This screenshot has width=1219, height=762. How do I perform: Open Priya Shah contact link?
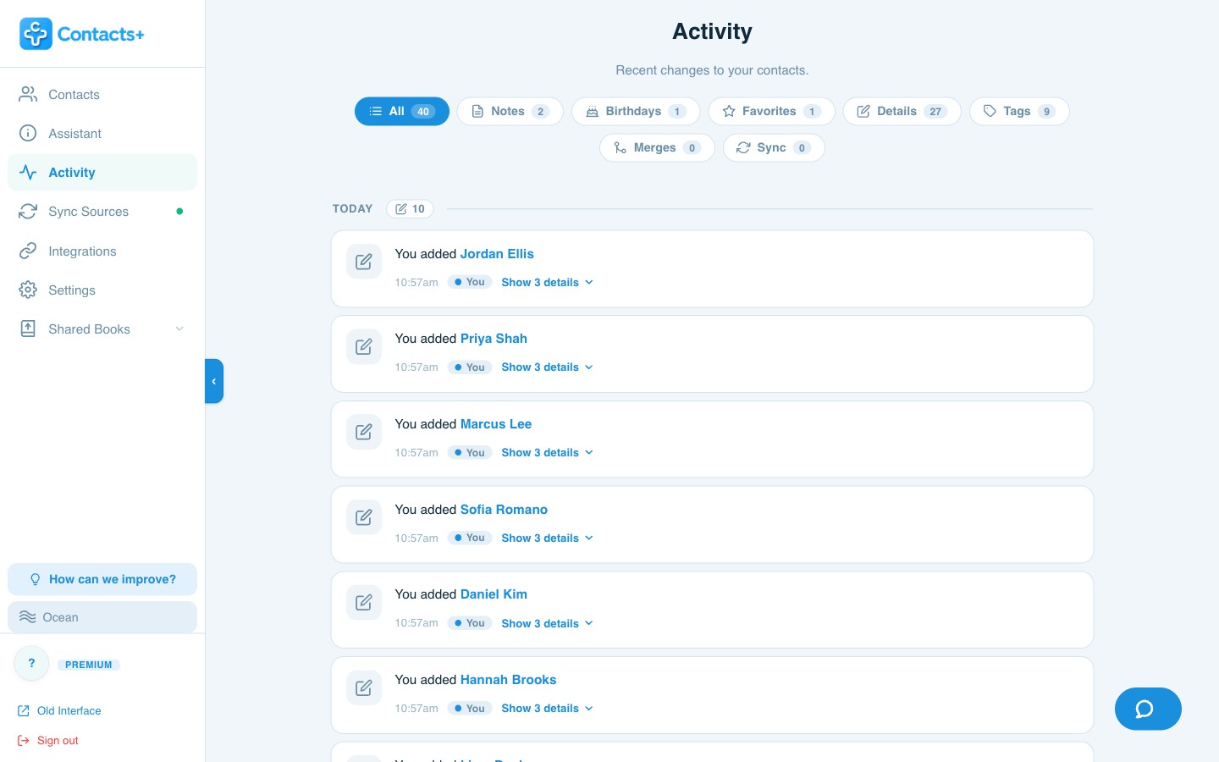[x=494, y=339]
